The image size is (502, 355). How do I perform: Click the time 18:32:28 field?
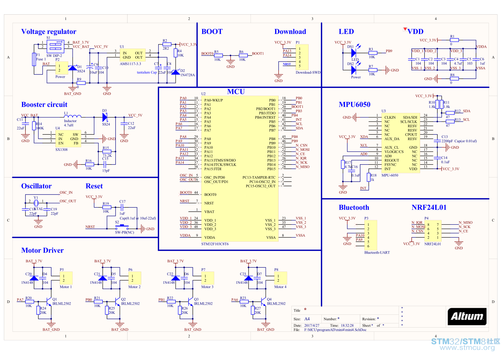click(347, 325)
